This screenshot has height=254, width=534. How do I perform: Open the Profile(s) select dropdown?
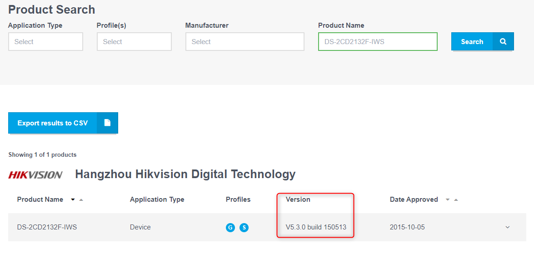pyautogui.click(x=134, y=42)
